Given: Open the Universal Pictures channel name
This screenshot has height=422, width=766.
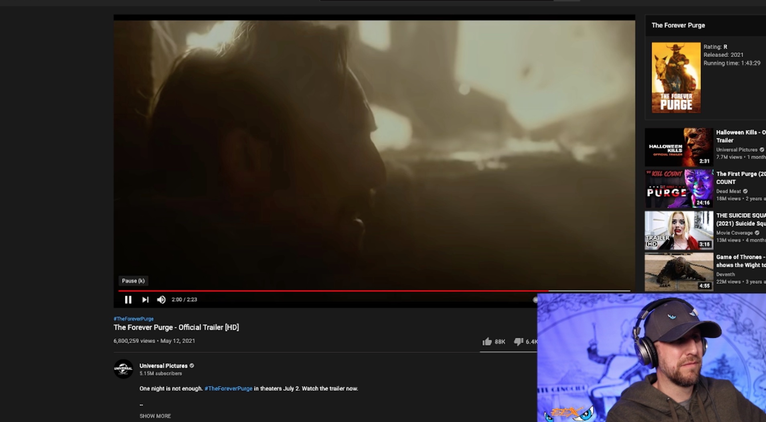Looking at the screenshot, I should coord(163,365).
